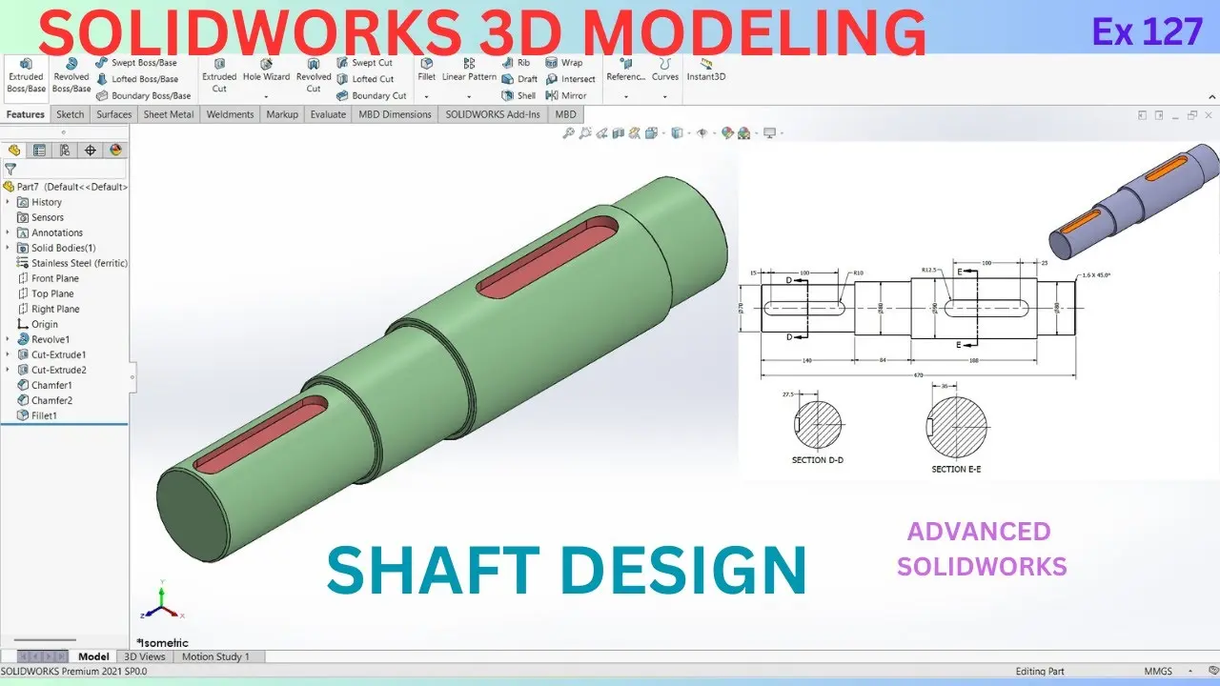Open the Edit Appearance view icon

727,133
